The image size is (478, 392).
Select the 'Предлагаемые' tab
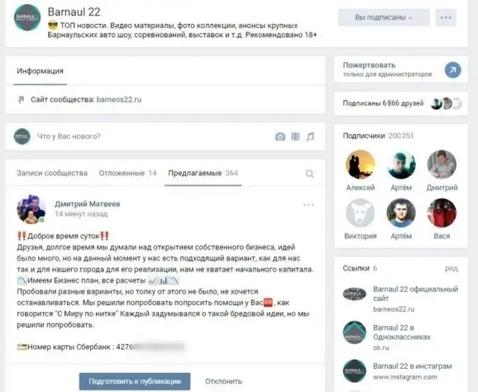(x=203, y=173)
